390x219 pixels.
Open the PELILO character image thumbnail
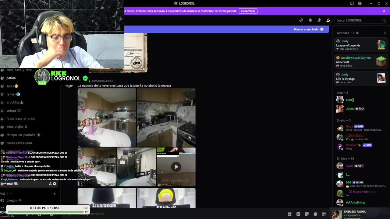tap(166, 198)
